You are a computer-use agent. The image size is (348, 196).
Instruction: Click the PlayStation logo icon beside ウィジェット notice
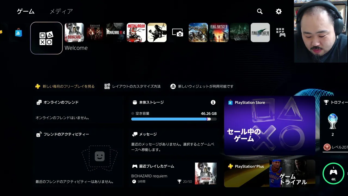pyautogui.click(x=173, y=86)
